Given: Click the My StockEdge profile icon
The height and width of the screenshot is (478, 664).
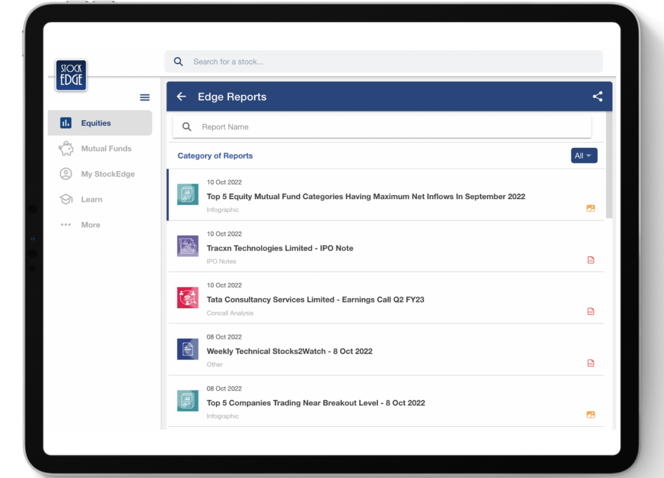Looking at the screenshot, I should pyautogui.click(x=65, y=174).
